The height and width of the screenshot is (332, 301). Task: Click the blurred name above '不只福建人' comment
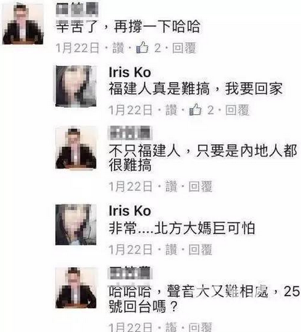click(x=130, y=133)
